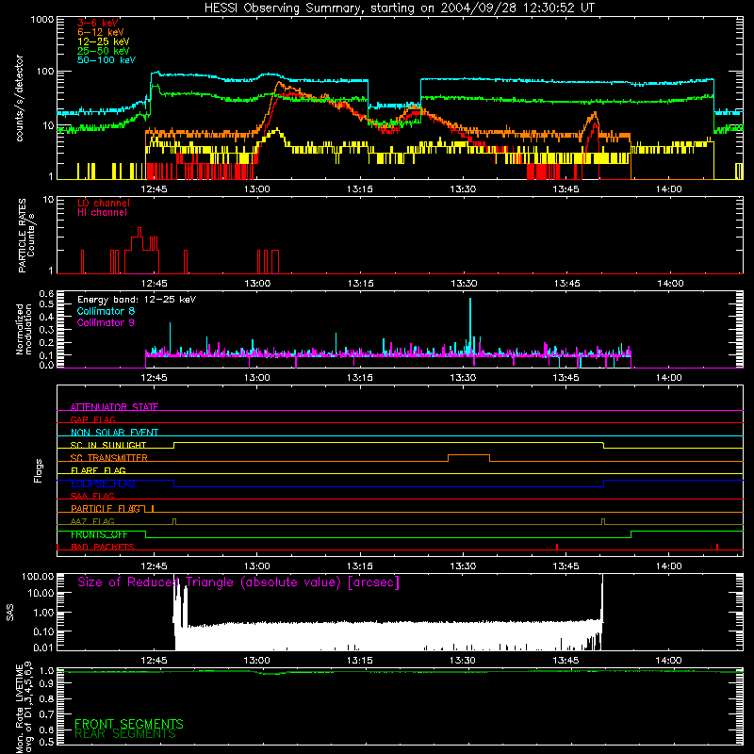Select the 50-100 keV legend label
This screenshot has width=754, height=754.
[107, 60]
